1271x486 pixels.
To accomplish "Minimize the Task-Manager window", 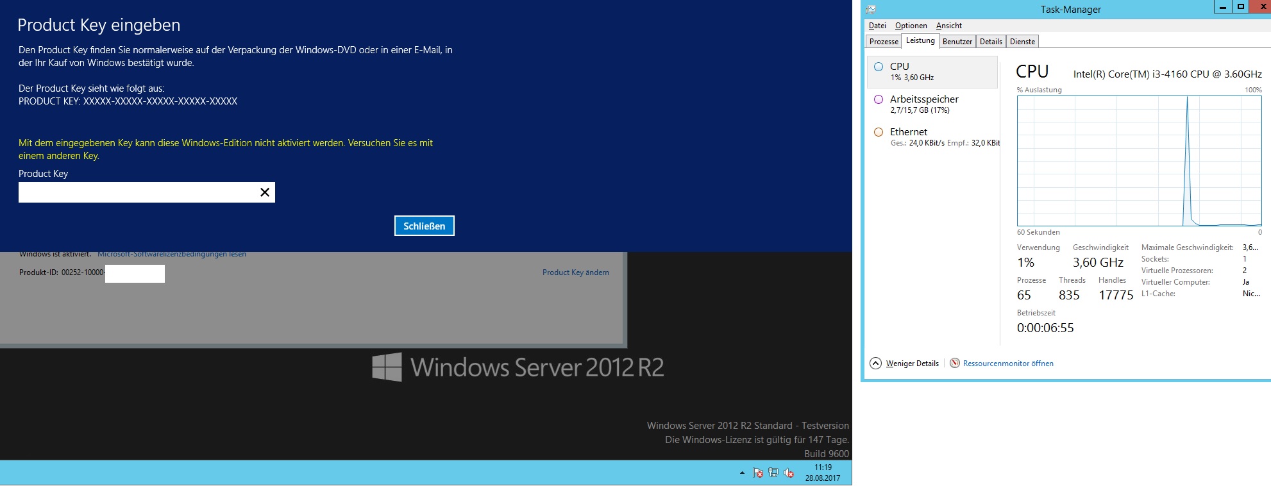I will tap(1222, 7).
